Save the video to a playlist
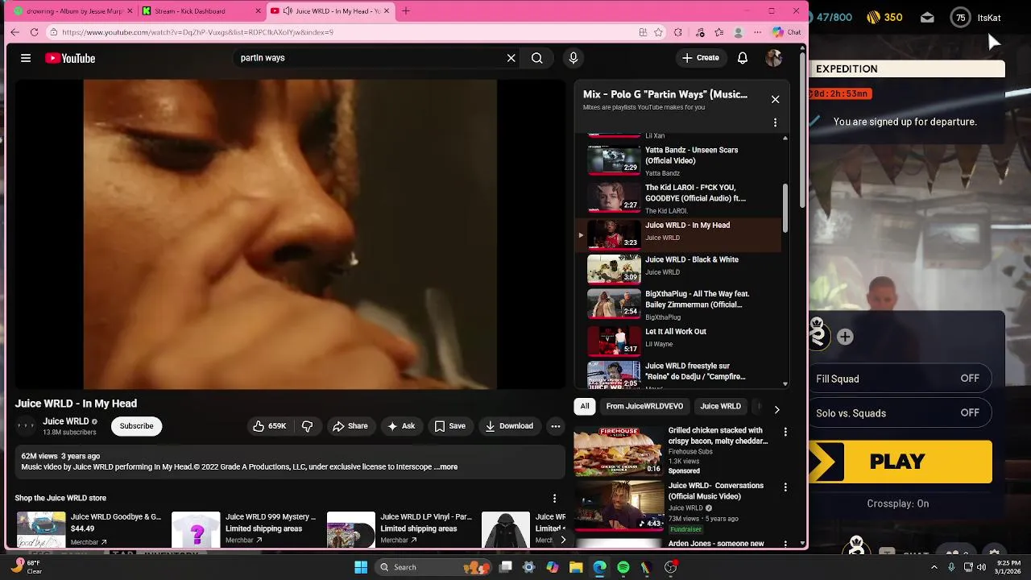The height and width of the screenshot is (580, 1031). click(450, 426)
